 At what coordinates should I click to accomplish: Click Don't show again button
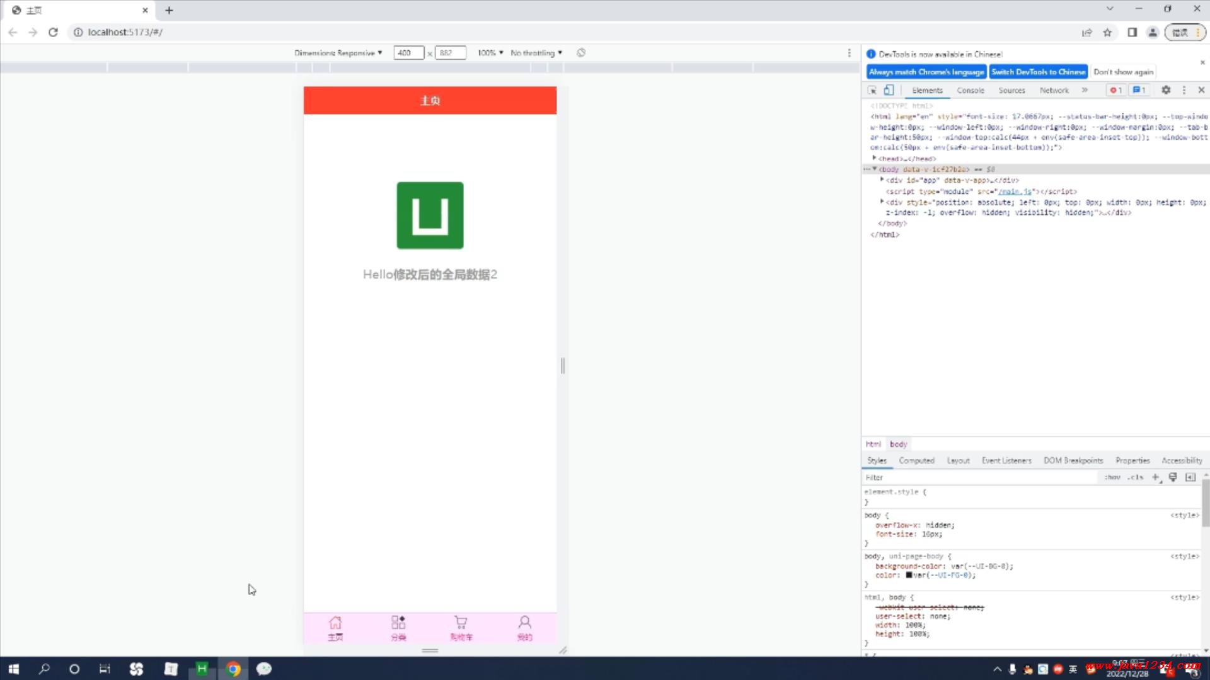coord(1124,72)
